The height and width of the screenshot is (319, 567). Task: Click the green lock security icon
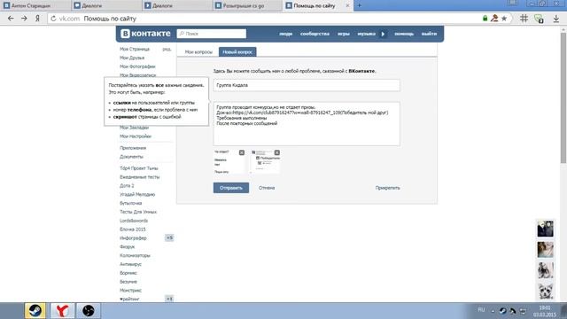[485, 18]
